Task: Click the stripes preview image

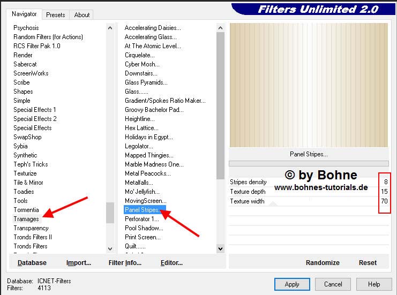Action: (309, 85)
